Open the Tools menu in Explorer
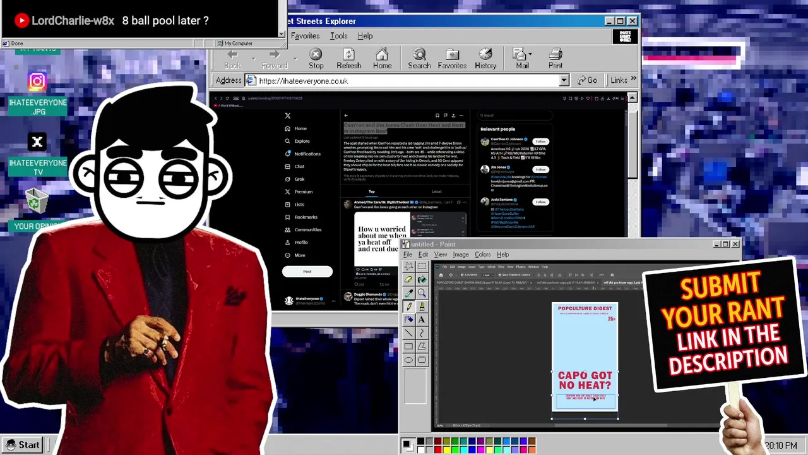Screen dimensions: 808x455 coord(338,36)
